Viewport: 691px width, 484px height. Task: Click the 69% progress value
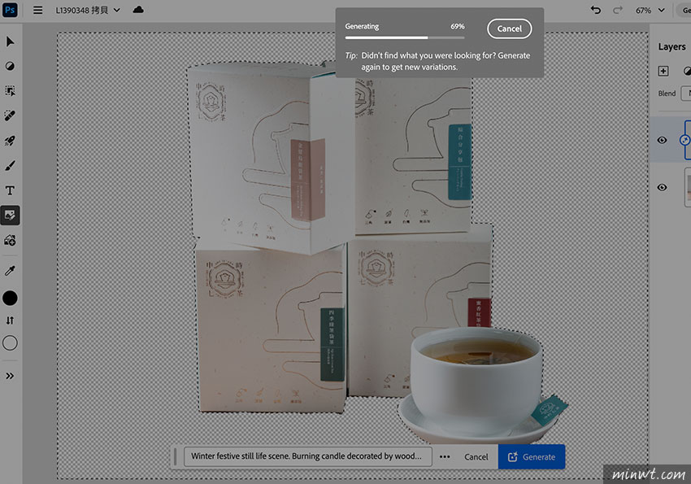[458, 27]
